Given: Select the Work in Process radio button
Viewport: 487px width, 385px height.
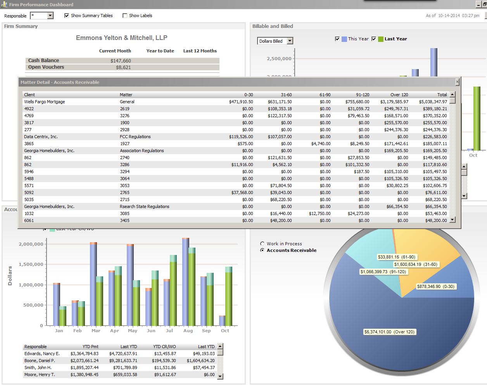Looking at the screenshot, I should point(262,244).
